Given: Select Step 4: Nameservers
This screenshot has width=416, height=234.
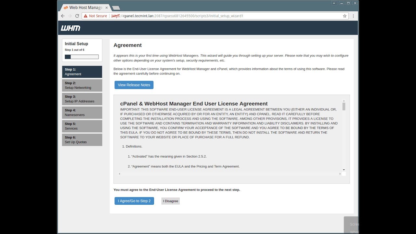Looking at the screenshot, I should [x=82, y=113].
